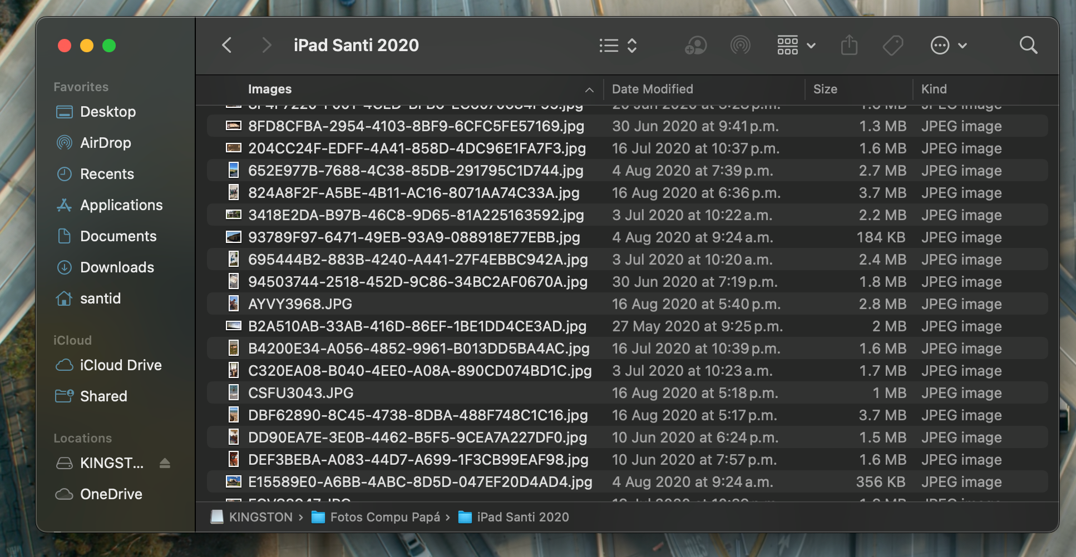Open the Group By options dropdown

[x=796, y=45]
